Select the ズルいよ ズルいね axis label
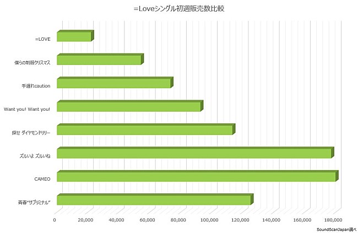Viewport: 358px width, 233px height. coord(35,156)
